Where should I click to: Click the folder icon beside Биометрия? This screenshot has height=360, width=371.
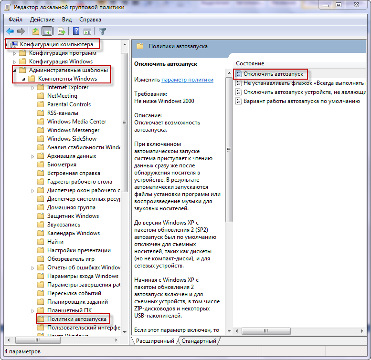click(x=41, y=165)
